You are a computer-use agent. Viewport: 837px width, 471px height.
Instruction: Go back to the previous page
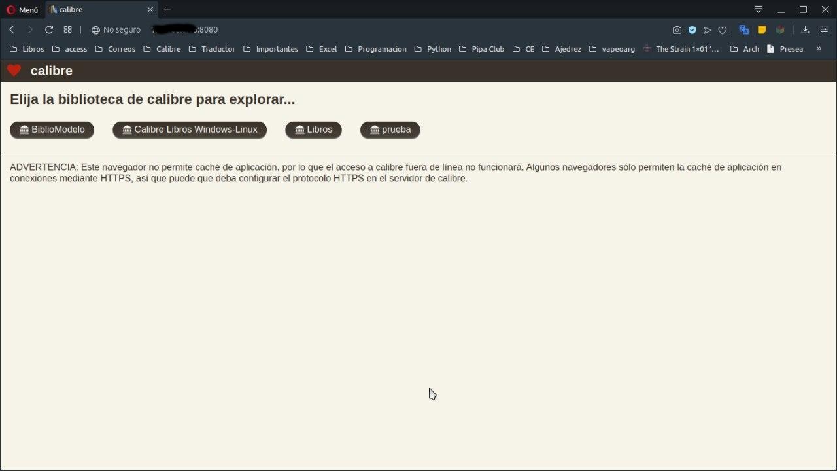click(x=12, y=29)
